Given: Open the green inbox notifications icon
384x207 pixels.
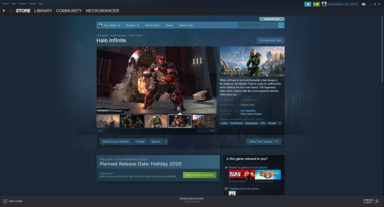Looking at the screenshot, I should pyautogui.click(x=316, y=4).
